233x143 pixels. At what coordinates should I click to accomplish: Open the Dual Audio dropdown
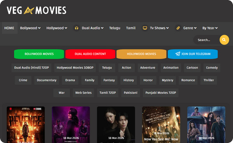click(x=92, y=28)
